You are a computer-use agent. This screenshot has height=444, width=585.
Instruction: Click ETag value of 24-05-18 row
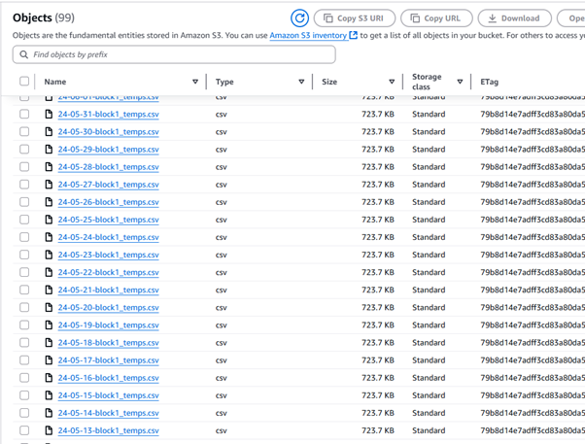tap(533, 343)
